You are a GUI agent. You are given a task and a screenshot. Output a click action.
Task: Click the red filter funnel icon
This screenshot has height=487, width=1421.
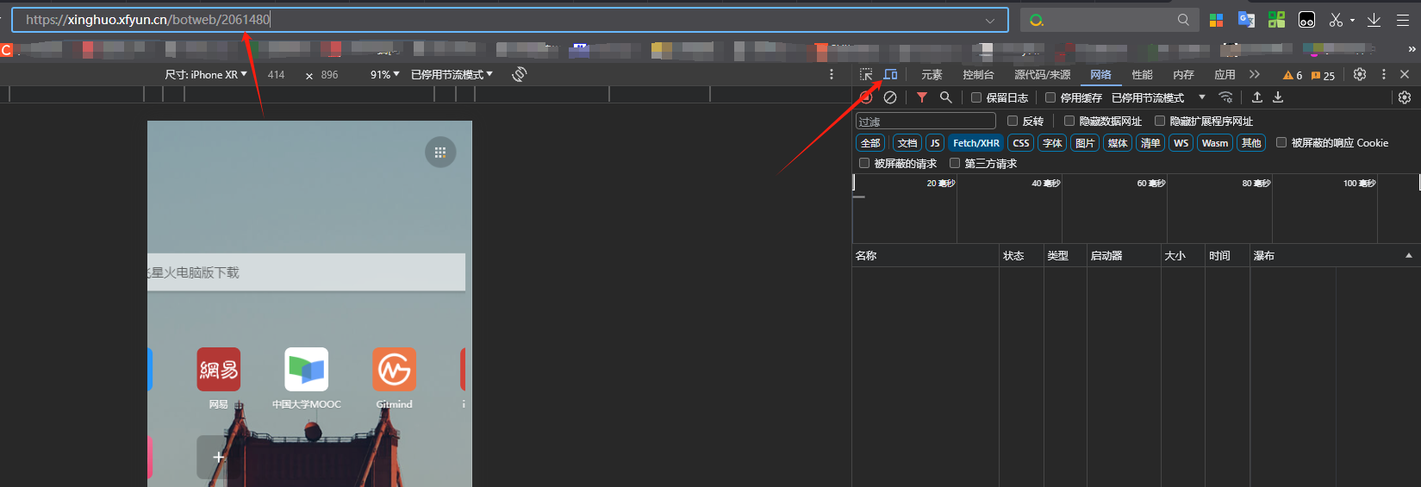pyautogui.click(x=922, y=97)
